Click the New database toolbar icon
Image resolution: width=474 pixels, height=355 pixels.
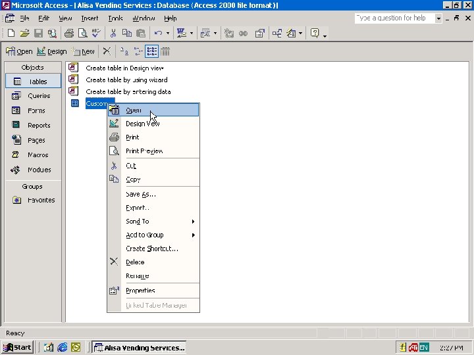[11, 34]
